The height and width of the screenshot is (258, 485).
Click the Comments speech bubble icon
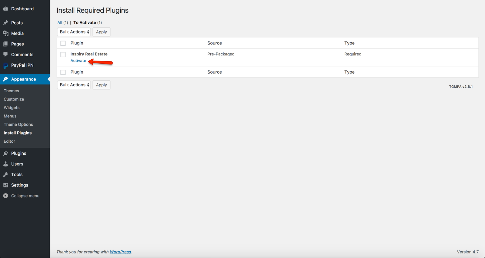coord(5,55)
